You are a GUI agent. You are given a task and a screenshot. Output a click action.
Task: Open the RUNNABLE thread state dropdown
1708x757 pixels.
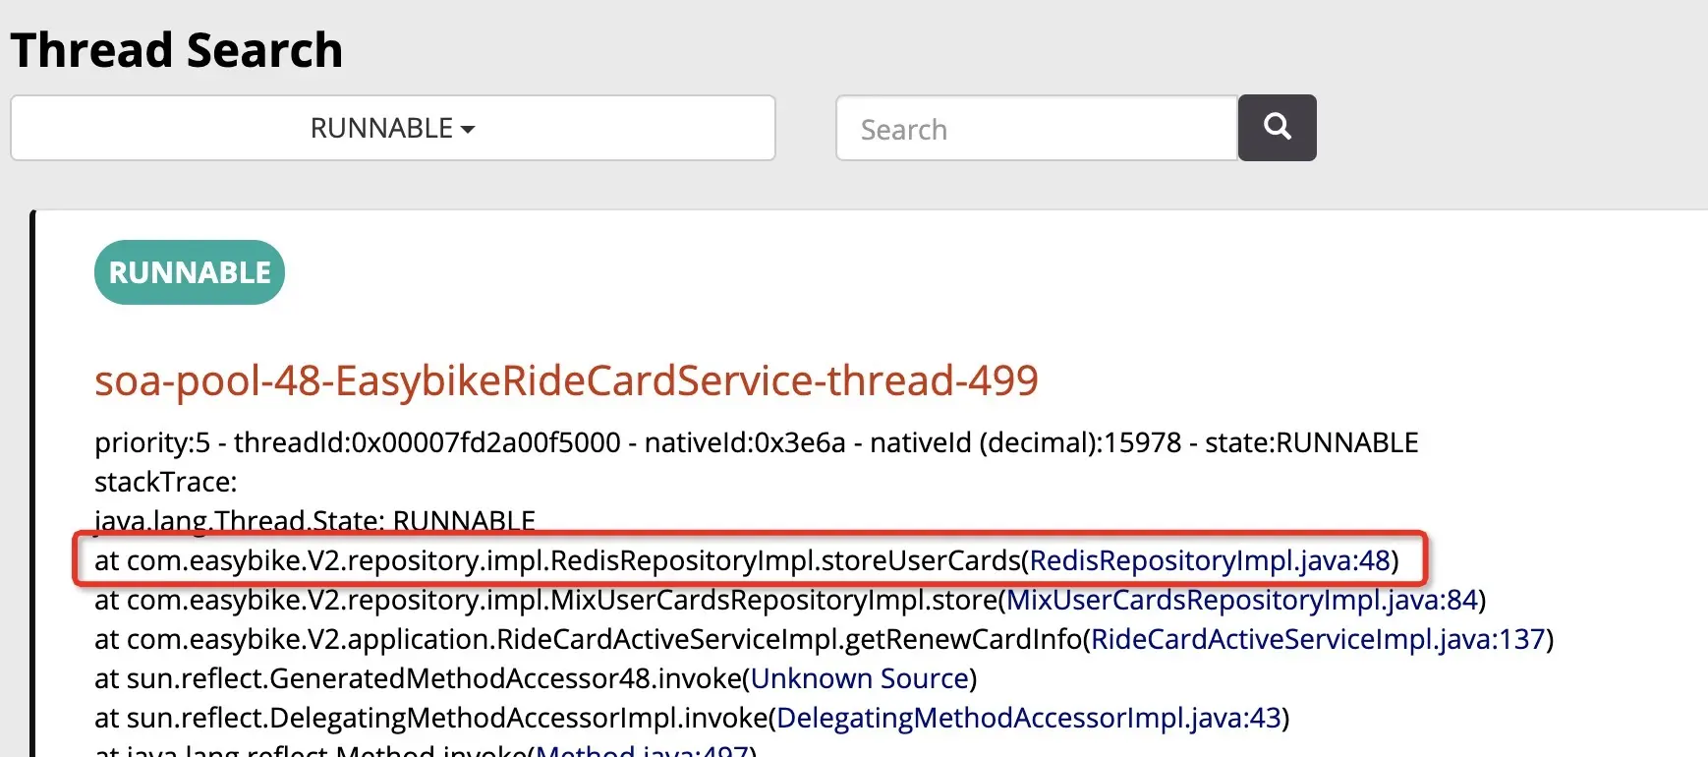point(392,128)
